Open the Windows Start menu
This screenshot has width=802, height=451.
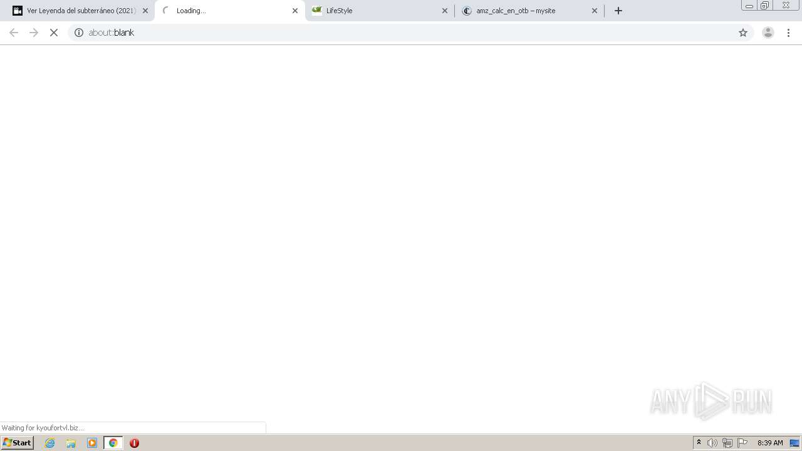[17, 443]
